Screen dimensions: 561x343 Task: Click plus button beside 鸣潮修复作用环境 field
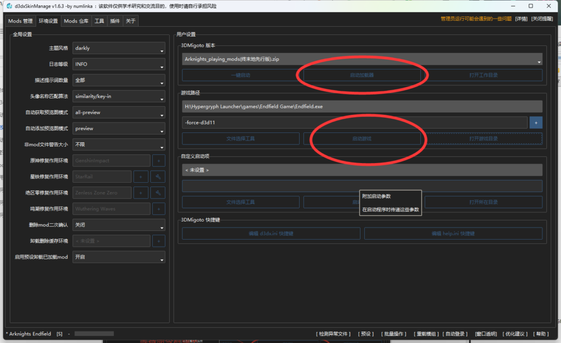[x=159, y=208]
